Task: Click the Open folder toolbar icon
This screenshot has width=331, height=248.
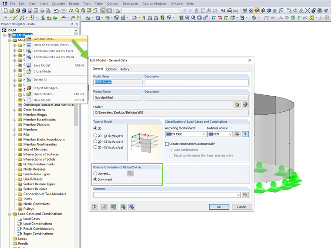Action: 12,10
